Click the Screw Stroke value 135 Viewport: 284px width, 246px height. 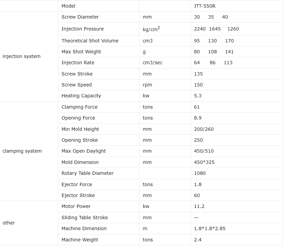tap(198, 74)
